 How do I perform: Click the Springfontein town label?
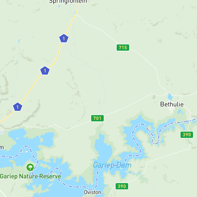point(68,2)
